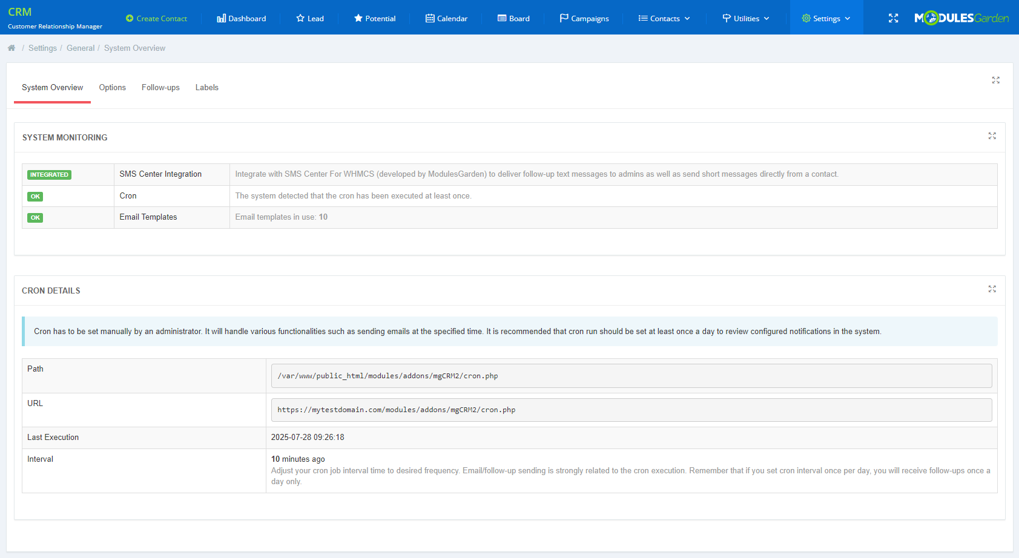Open the Labels tab

[206, 87]
